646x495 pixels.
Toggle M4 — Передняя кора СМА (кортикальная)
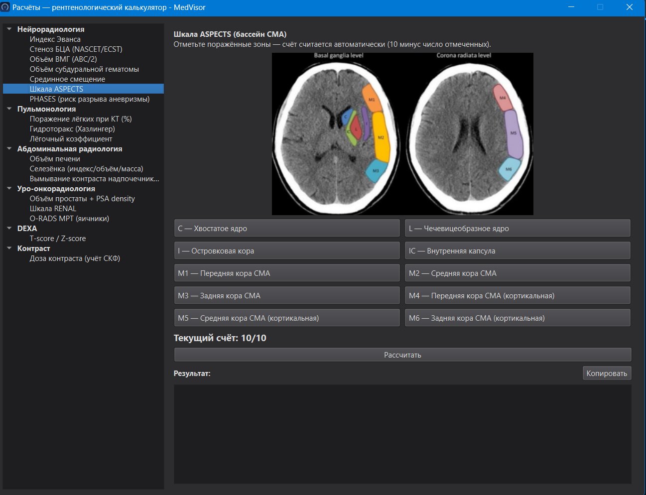(x=517, y=295)
